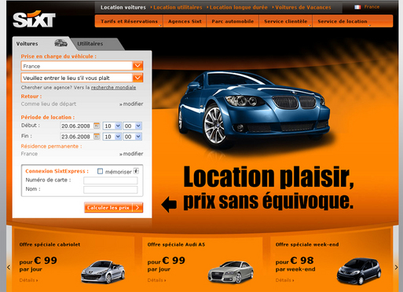This screenshot has height=292, width=403.
Task: Select Location voitures top tab
Action: coord(123,7)
